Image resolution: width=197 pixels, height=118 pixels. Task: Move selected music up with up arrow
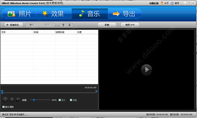pyautogui.click(x=63, y=25)
